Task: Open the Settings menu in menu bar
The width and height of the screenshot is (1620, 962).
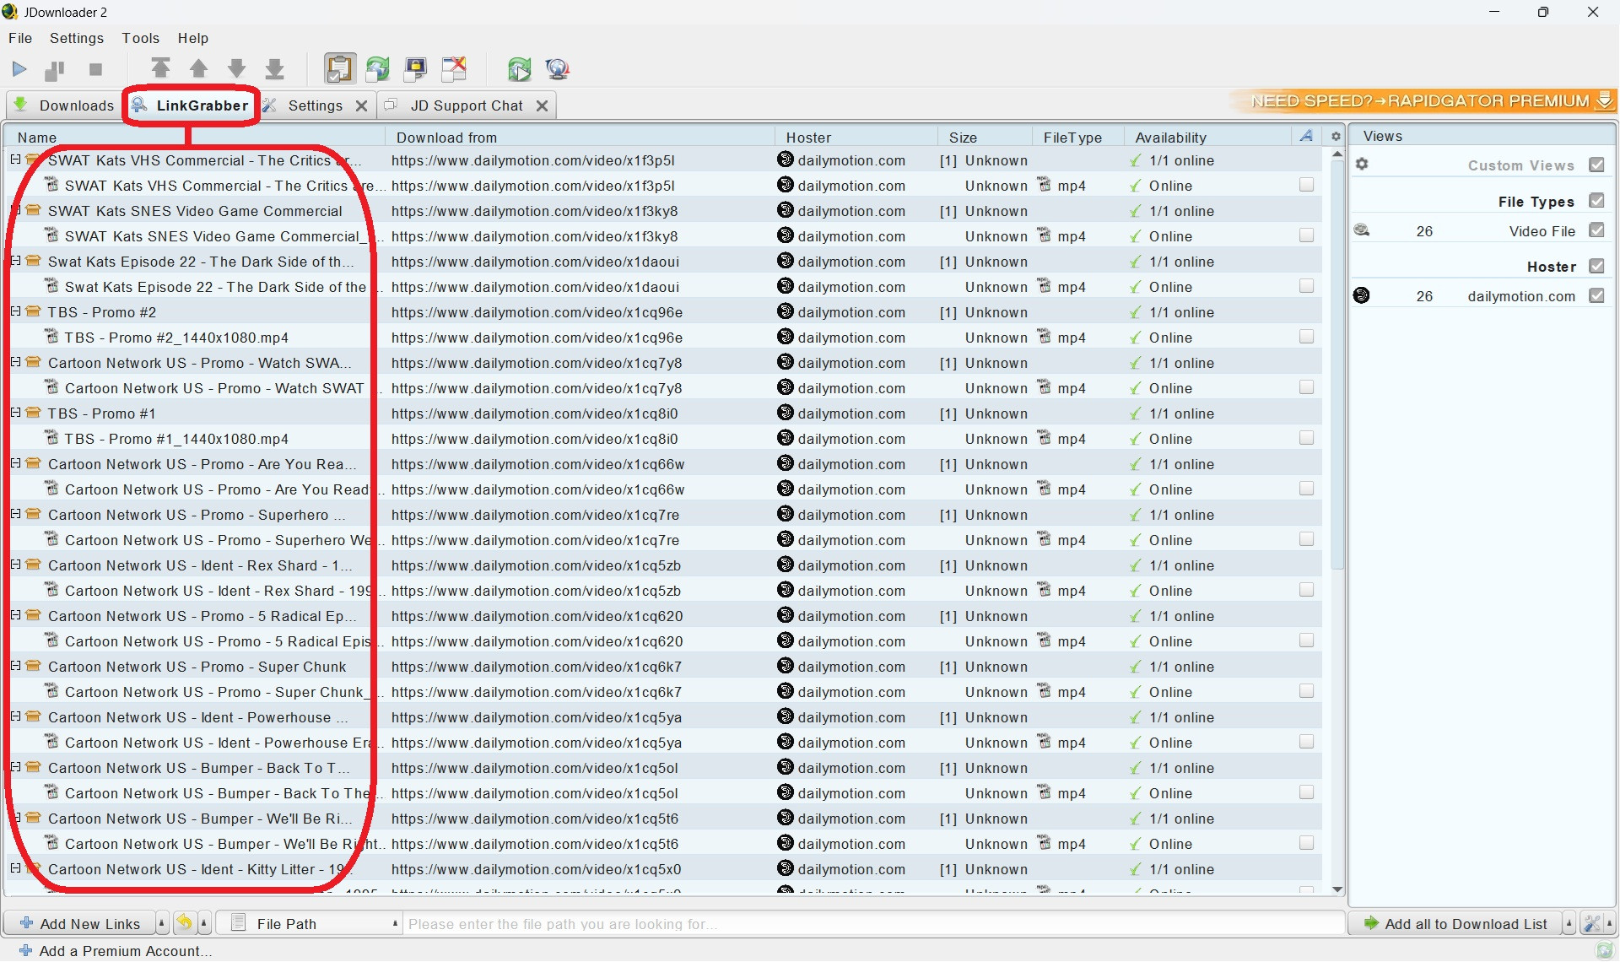Action: (x=77, y=38)
